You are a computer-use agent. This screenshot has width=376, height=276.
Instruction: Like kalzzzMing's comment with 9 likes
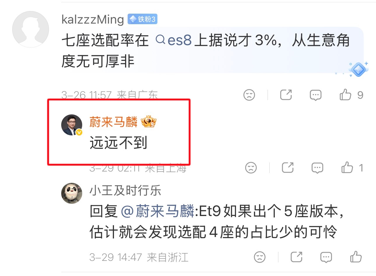(x=351, y=95)
